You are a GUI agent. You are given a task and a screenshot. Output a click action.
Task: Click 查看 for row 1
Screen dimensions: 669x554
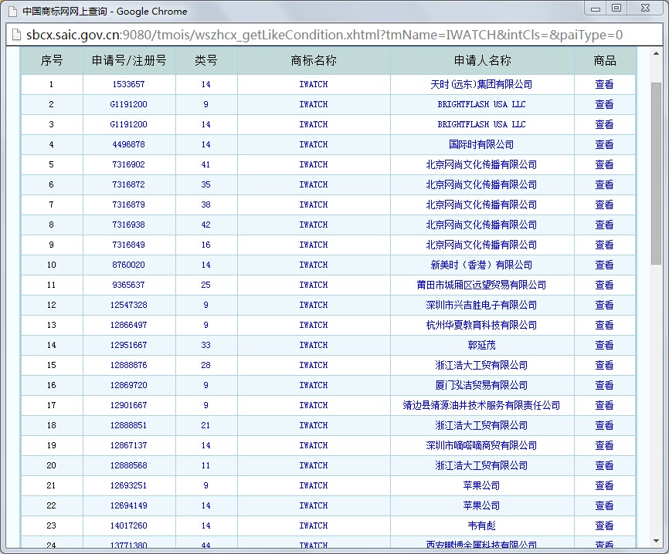click(x=604, y=84)
